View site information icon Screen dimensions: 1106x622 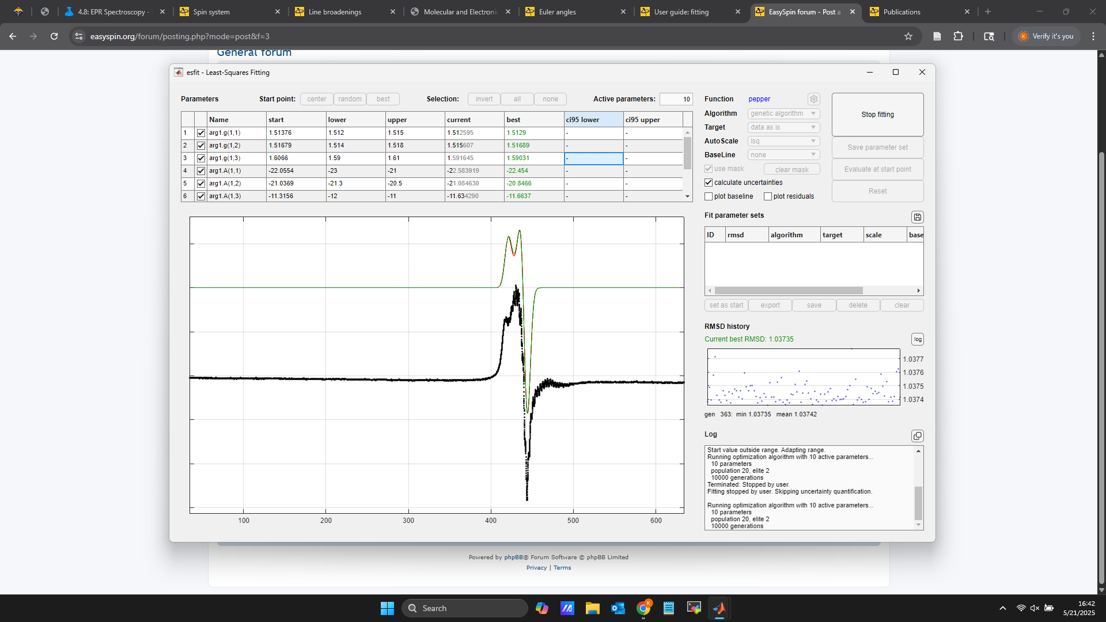coord(79,36)
